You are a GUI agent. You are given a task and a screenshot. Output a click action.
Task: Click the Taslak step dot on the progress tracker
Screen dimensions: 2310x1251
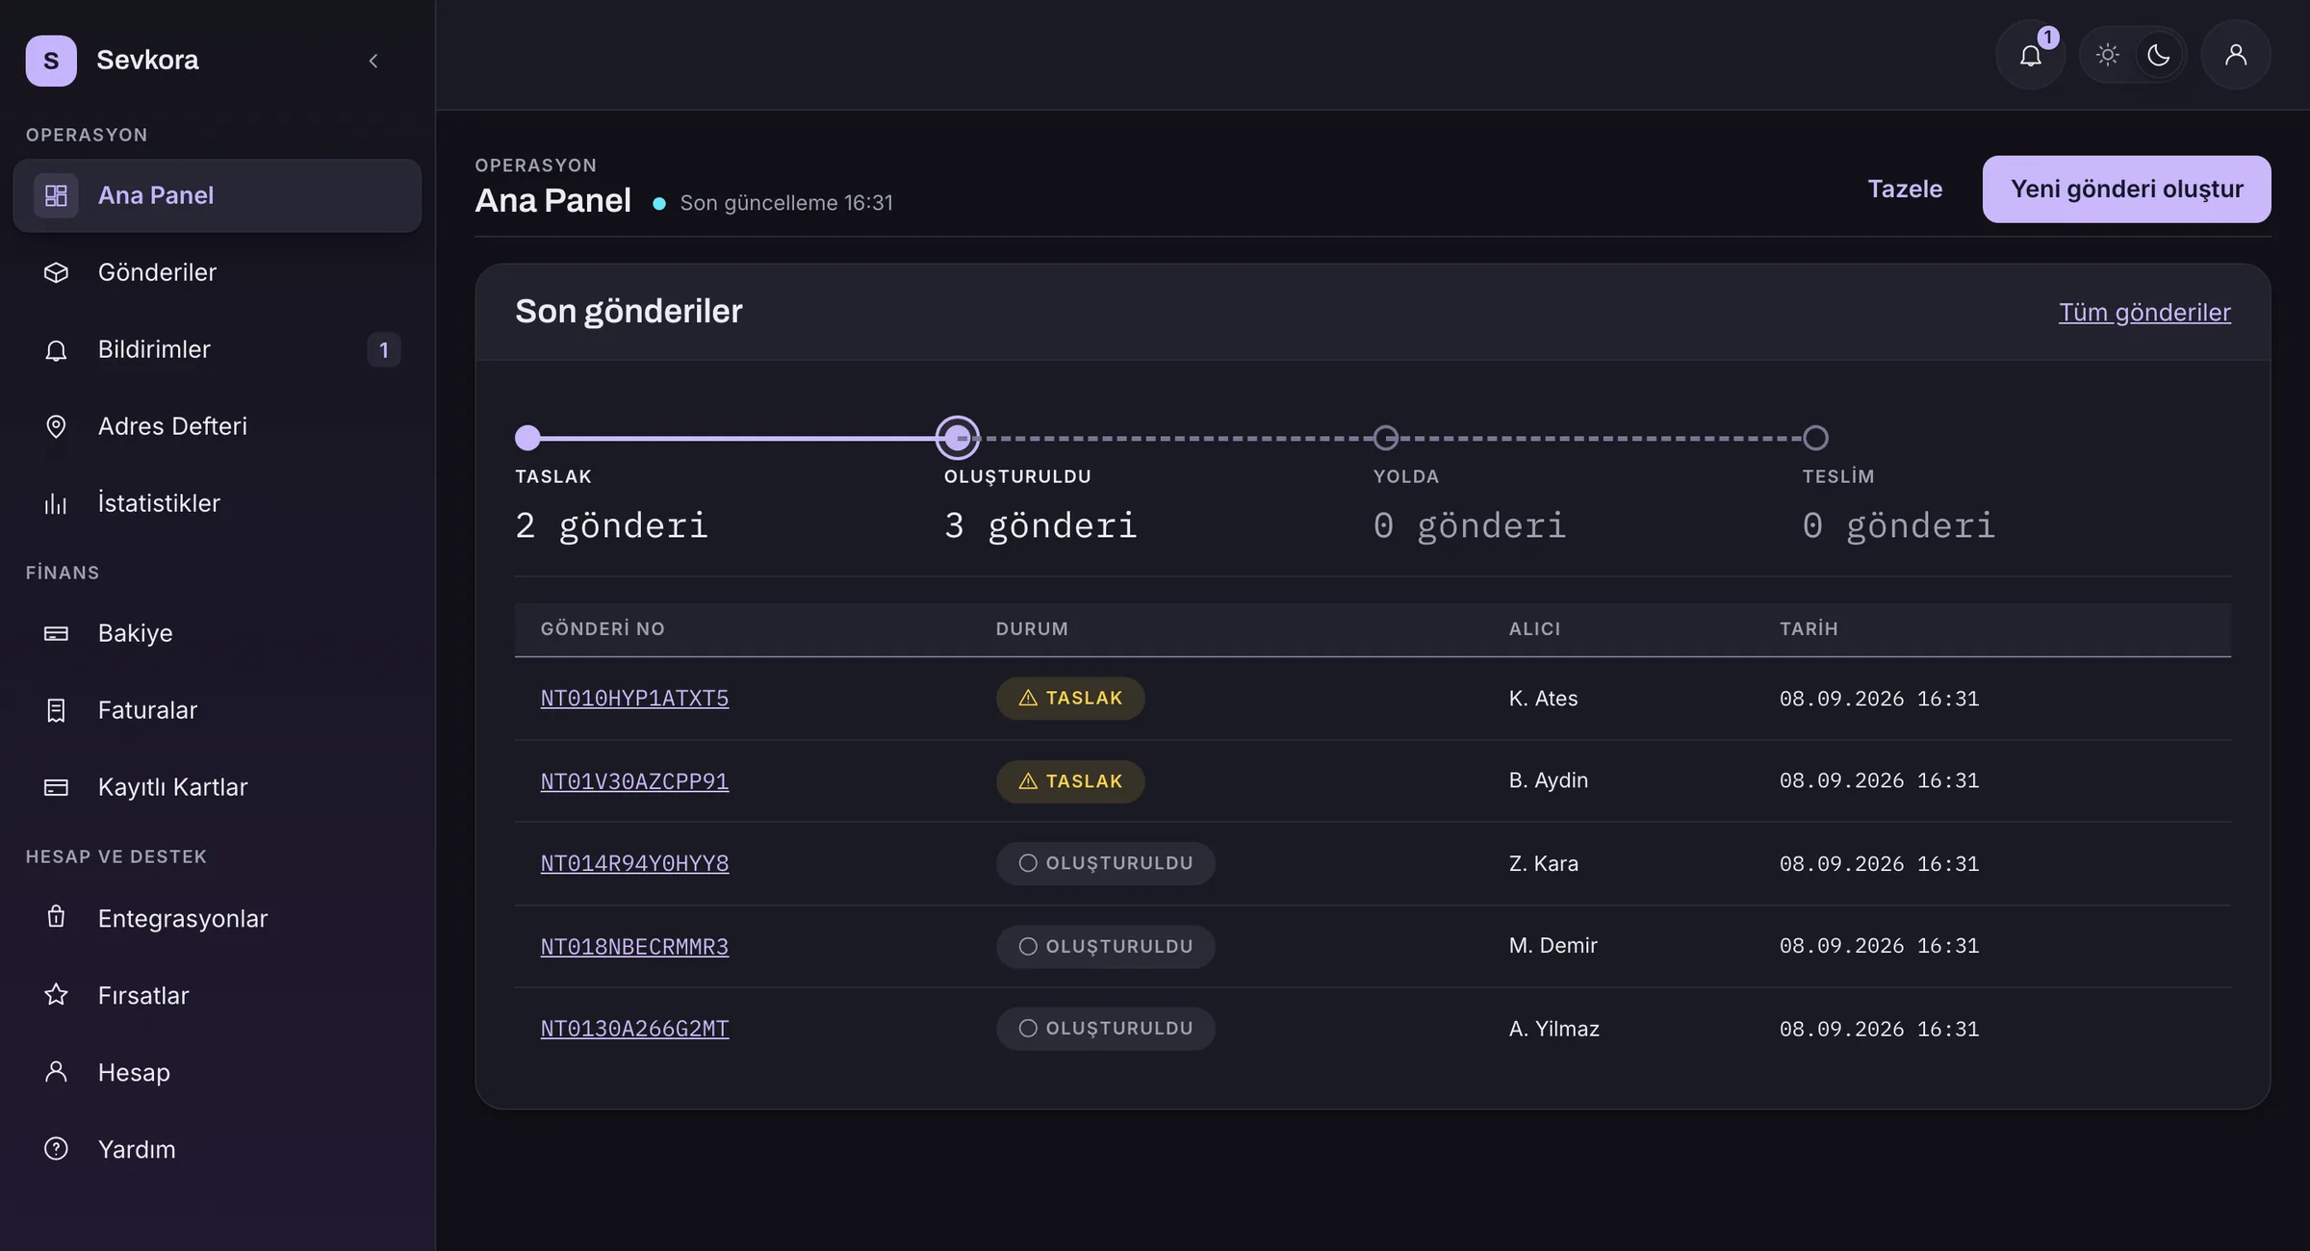[x=527, y=438]
